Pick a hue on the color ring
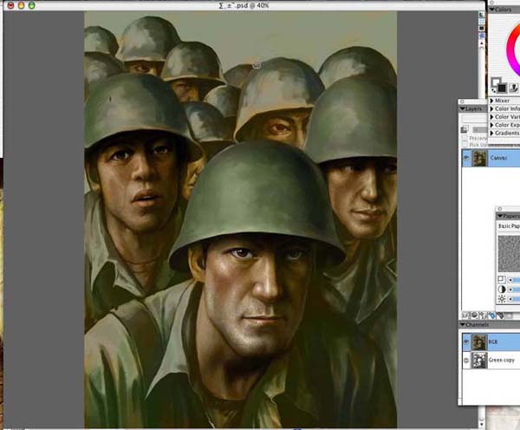 511,49
